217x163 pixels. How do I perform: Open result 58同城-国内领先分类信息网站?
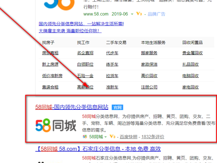coord(72,107)
